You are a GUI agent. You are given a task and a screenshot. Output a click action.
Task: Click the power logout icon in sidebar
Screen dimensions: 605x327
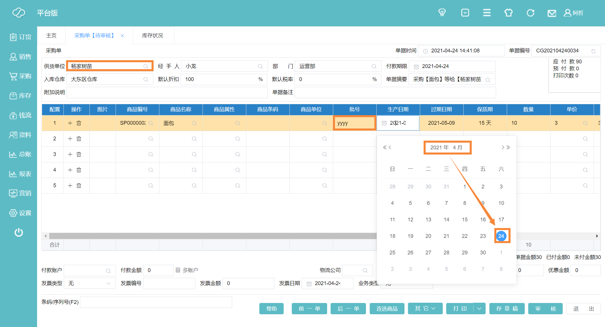[x=19, y=232]
